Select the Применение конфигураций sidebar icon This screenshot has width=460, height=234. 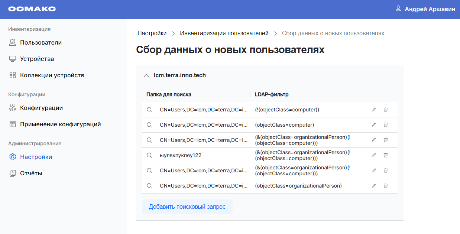pyautogui.click(x=12, y=124)
